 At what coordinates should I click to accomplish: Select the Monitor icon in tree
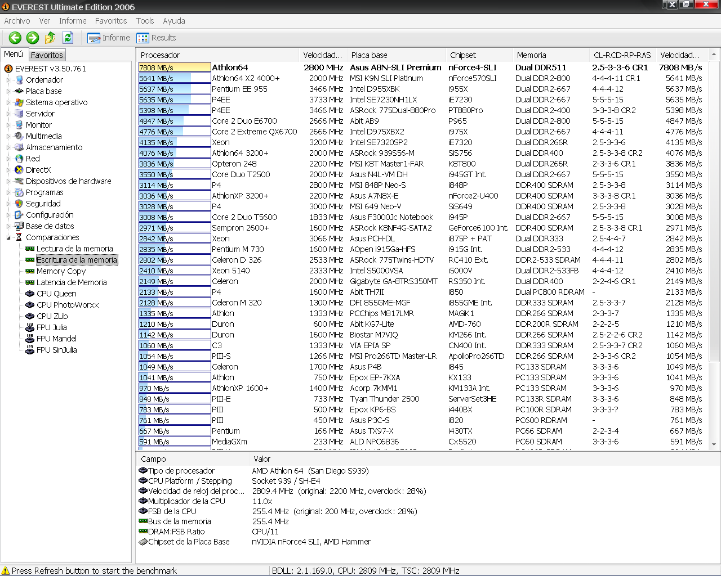tap(19, 125)
